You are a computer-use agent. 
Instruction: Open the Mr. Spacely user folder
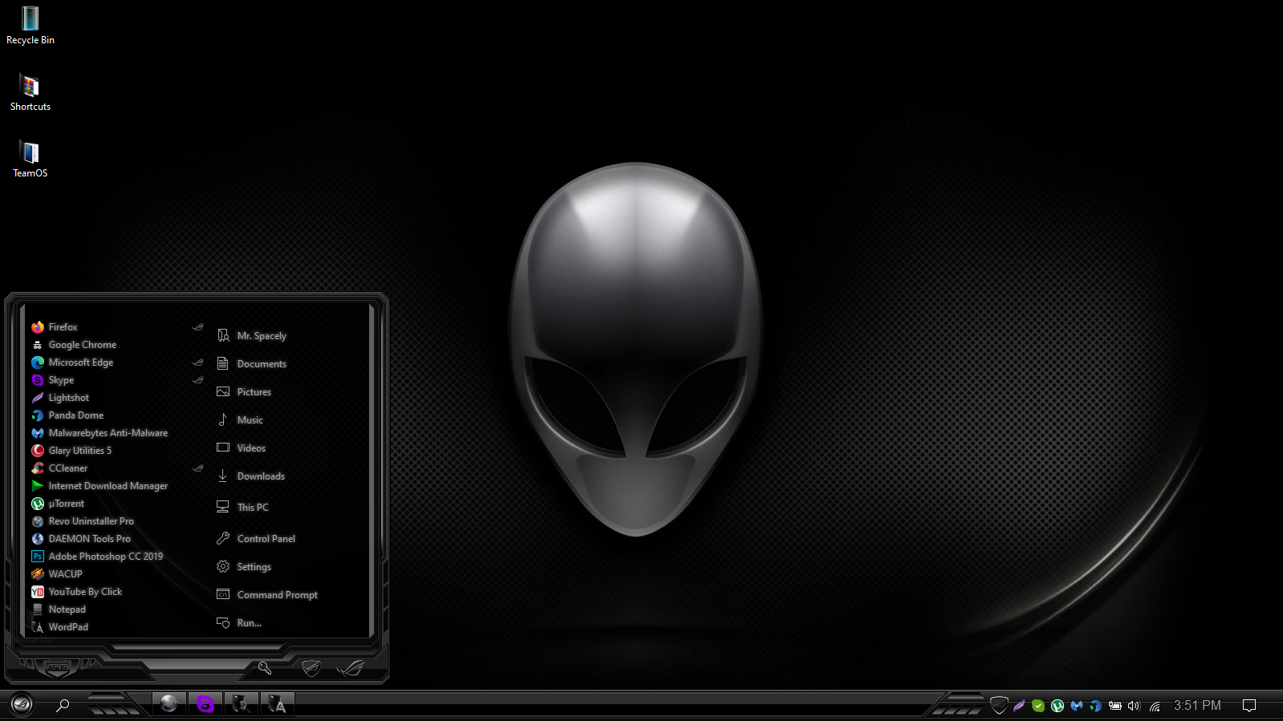[252, 336]
